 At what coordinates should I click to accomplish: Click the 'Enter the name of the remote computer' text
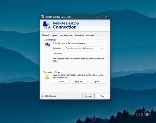69,43
